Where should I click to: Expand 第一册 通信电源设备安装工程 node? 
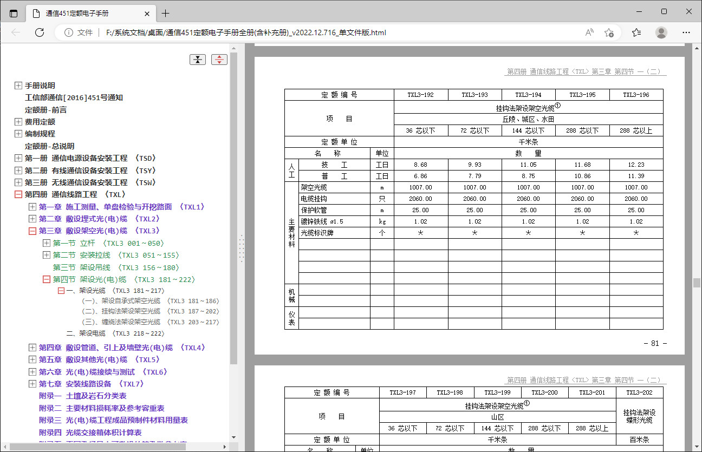coord(18,158)
